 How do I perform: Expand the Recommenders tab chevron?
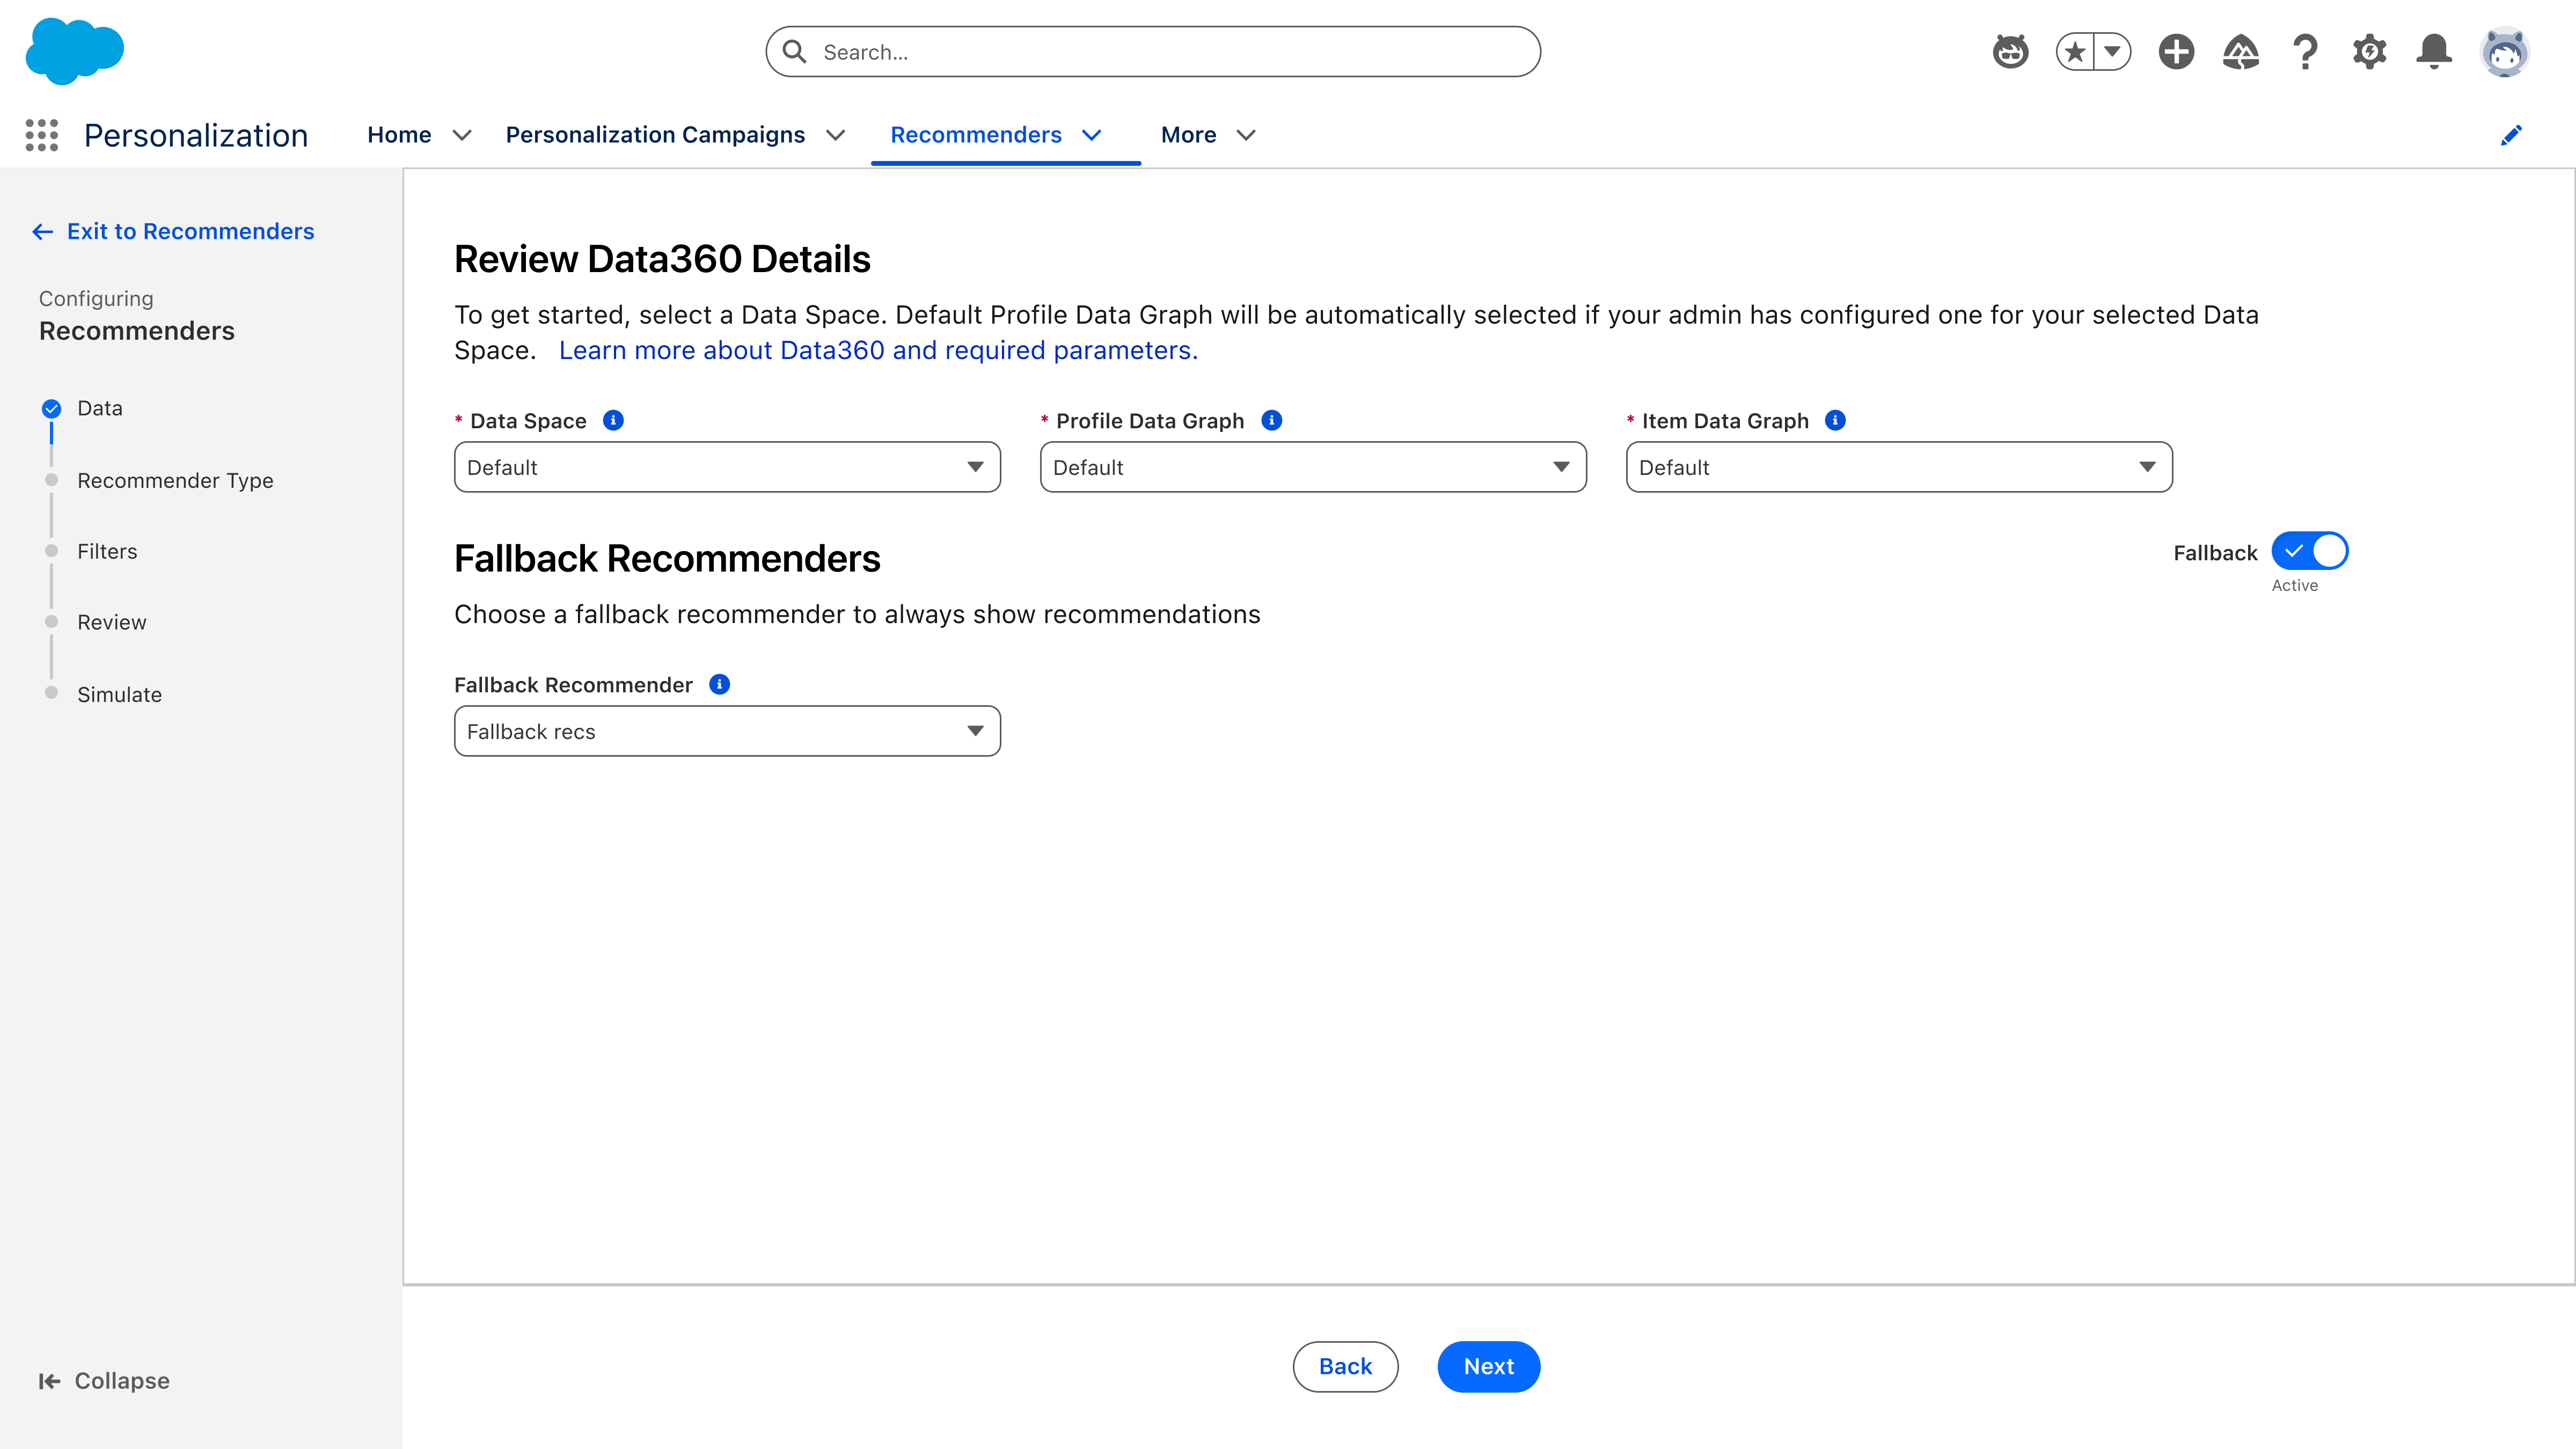[1092, 135]
